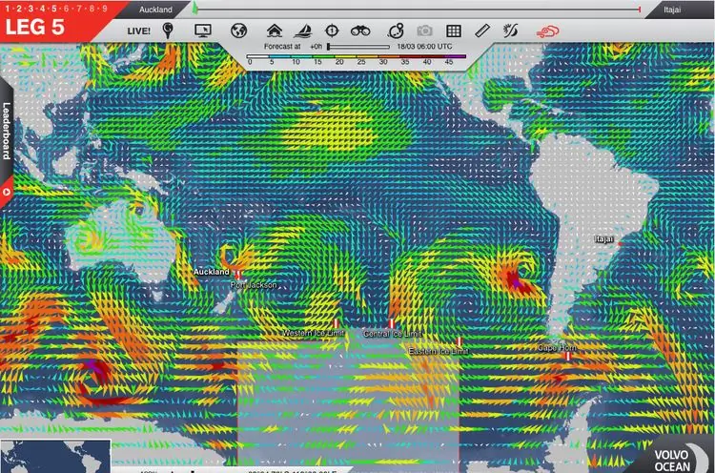715x473 pixels.
Task: Click the route path waypoint icon
Action: tap(396, 31)
